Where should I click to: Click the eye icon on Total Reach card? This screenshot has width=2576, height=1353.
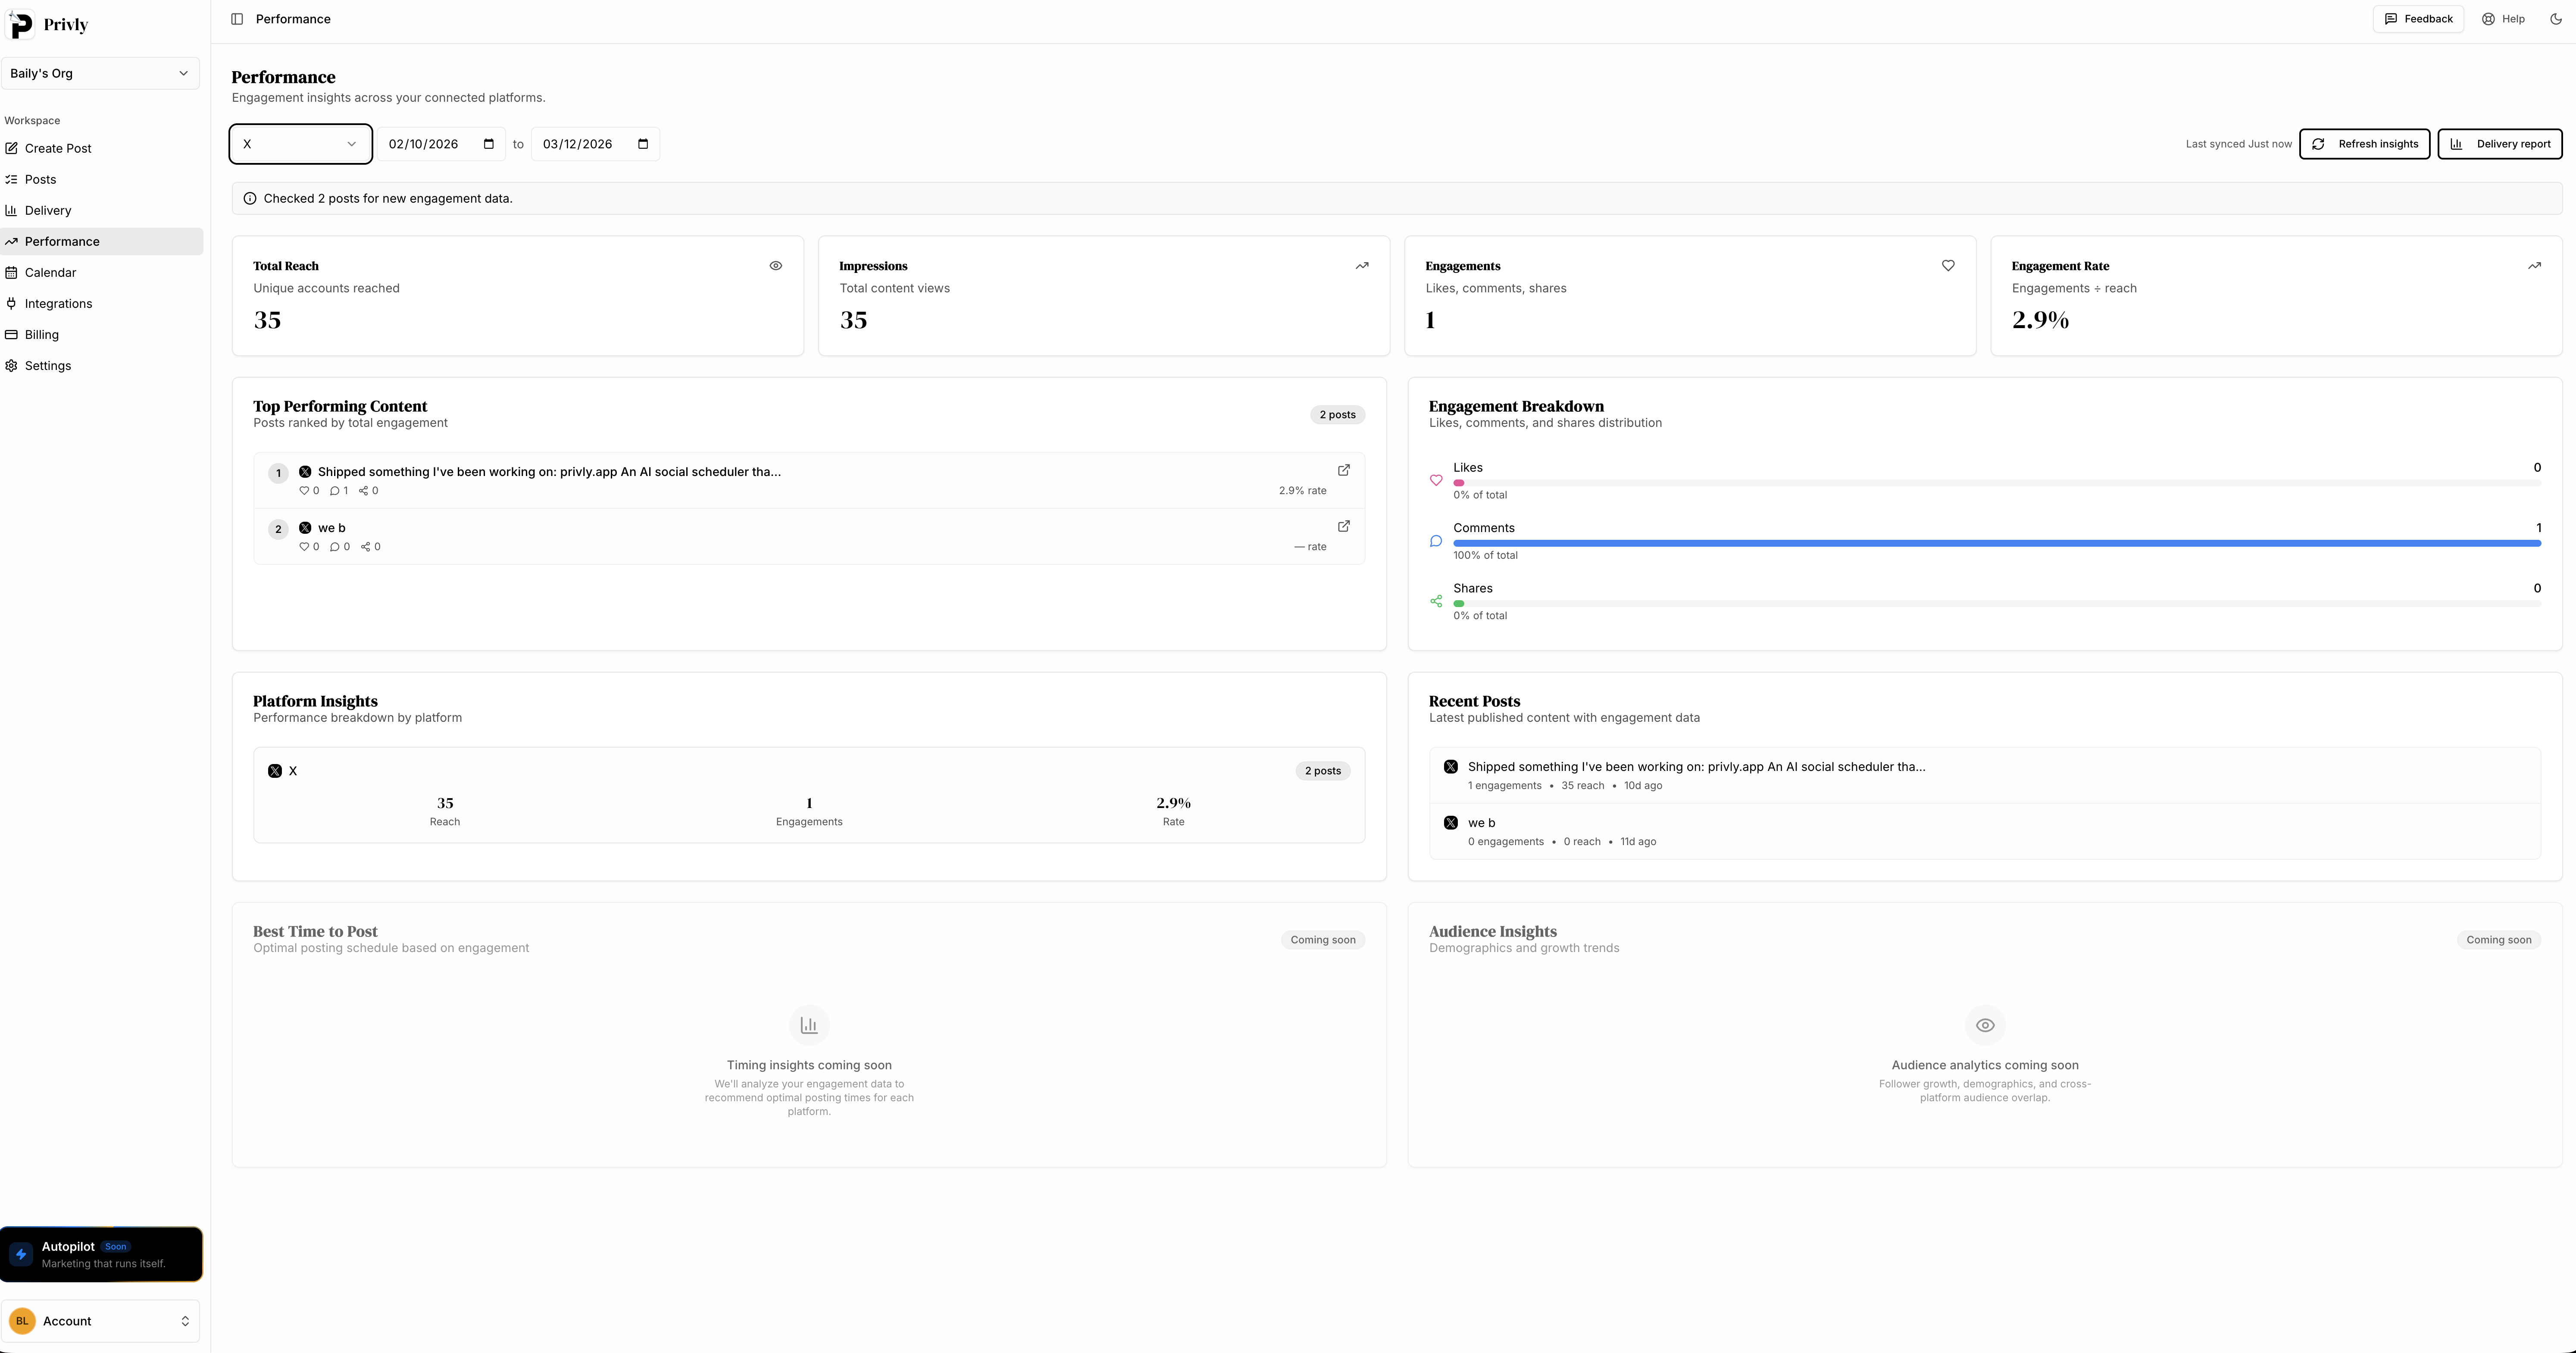[776, 266]
